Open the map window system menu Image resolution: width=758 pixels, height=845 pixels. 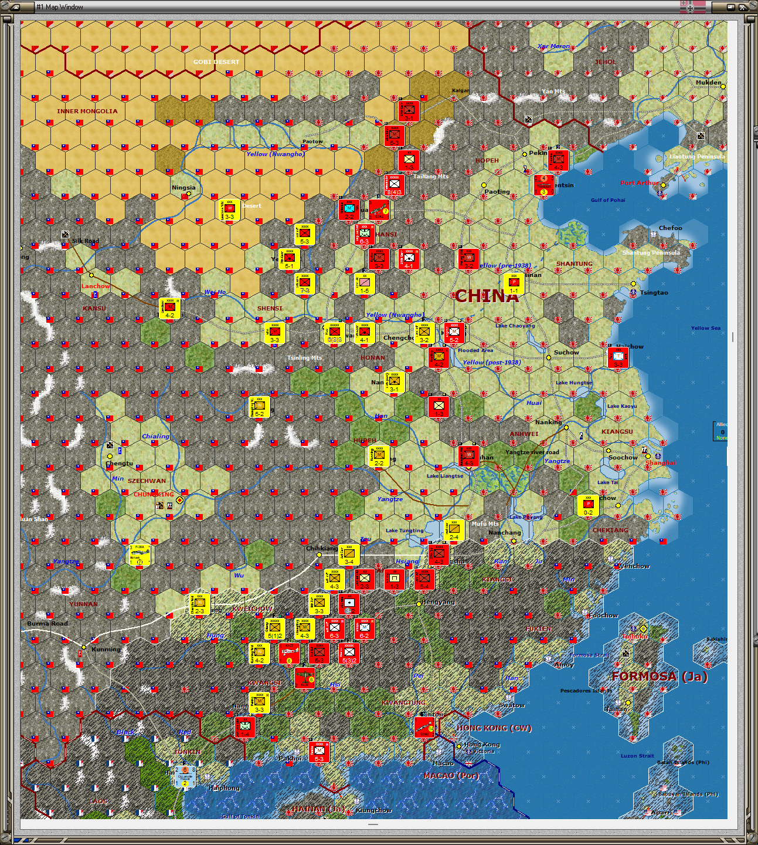pos(16,7)
